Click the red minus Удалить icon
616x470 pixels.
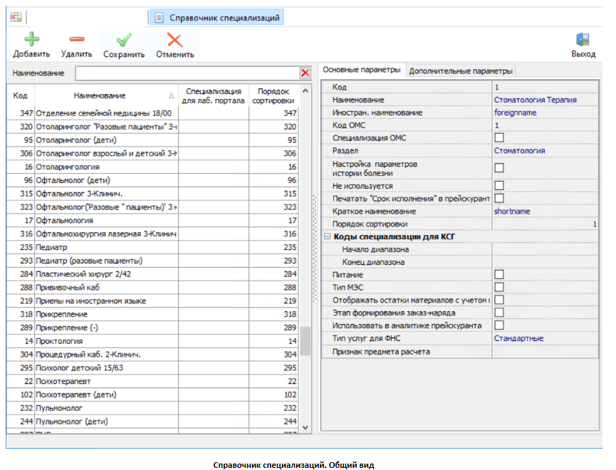76,40
